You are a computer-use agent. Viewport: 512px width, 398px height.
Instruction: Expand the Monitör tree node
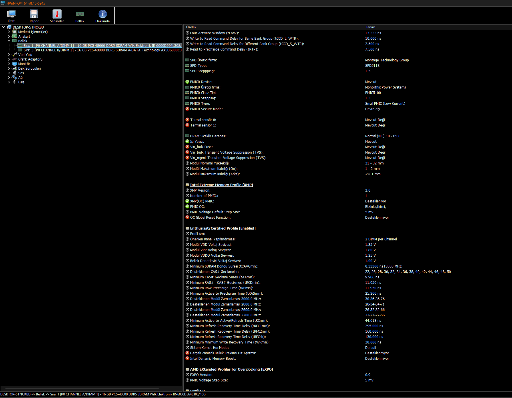(9, 64)
